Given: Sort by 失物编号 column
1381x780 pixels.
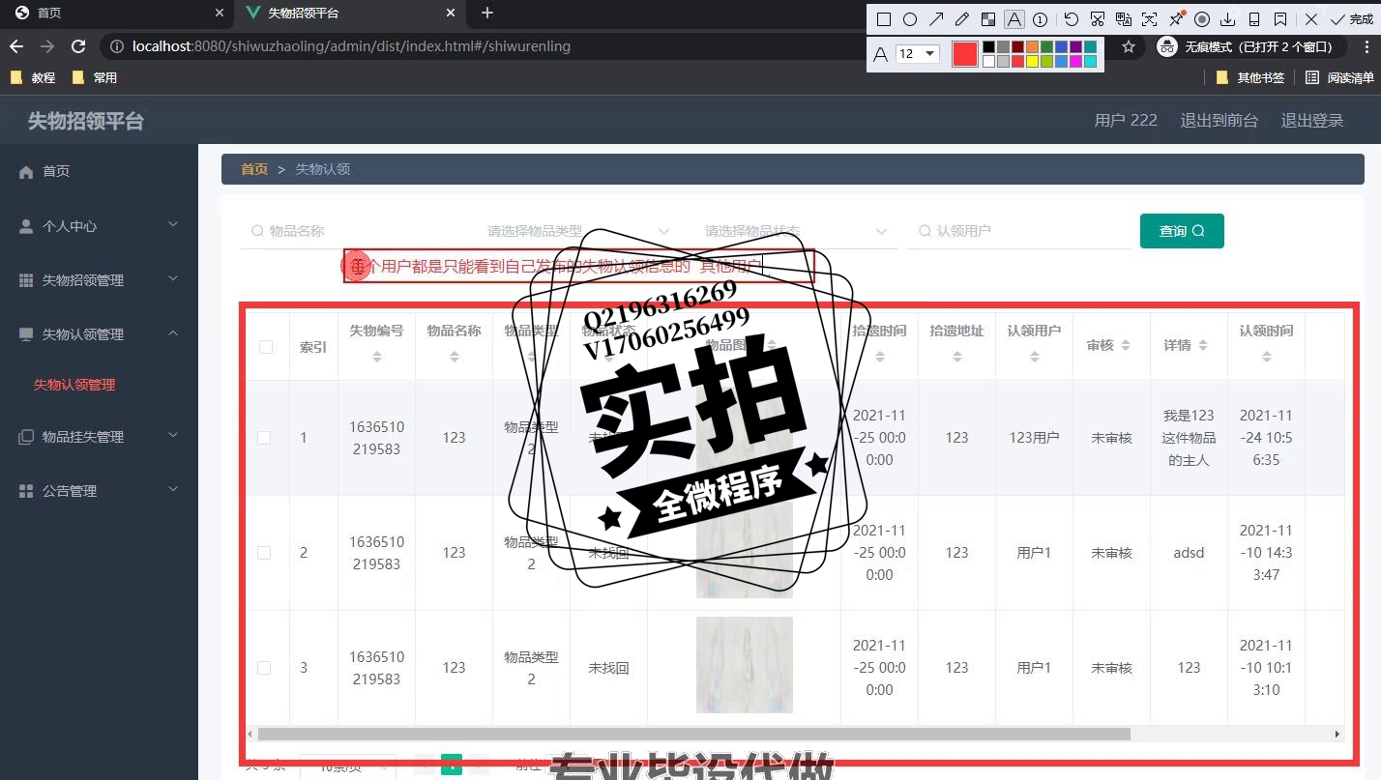Looking at the screenshot, I should 377,357.
